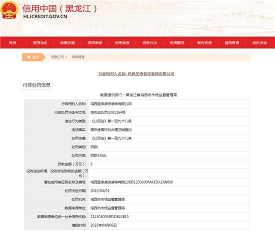Click the 详细信息 breadcrumb text

click(x=78, y=57)
